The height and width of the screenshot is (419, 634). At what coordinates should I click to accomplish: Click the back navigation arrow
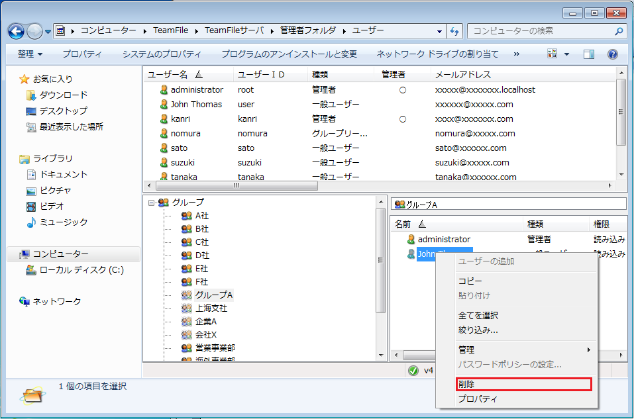(15, 30)
